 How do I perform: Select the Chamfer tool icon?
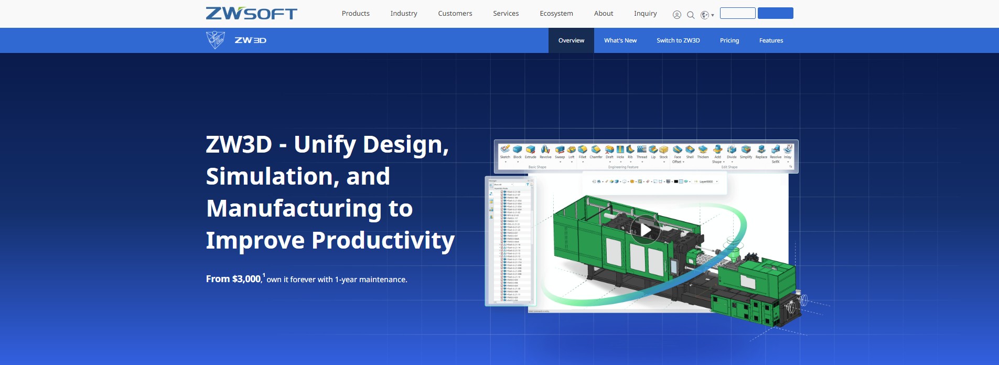[x=596, y=149]
